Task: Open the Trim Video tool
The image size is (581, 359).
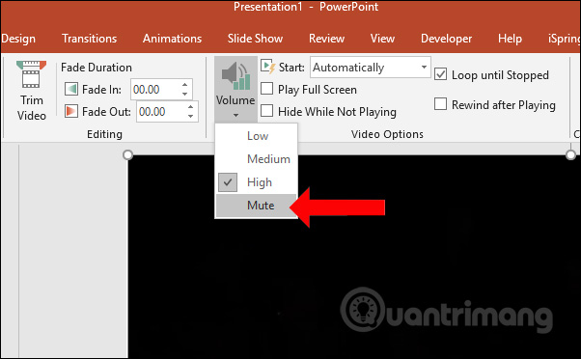Action: tap(31, 91)
